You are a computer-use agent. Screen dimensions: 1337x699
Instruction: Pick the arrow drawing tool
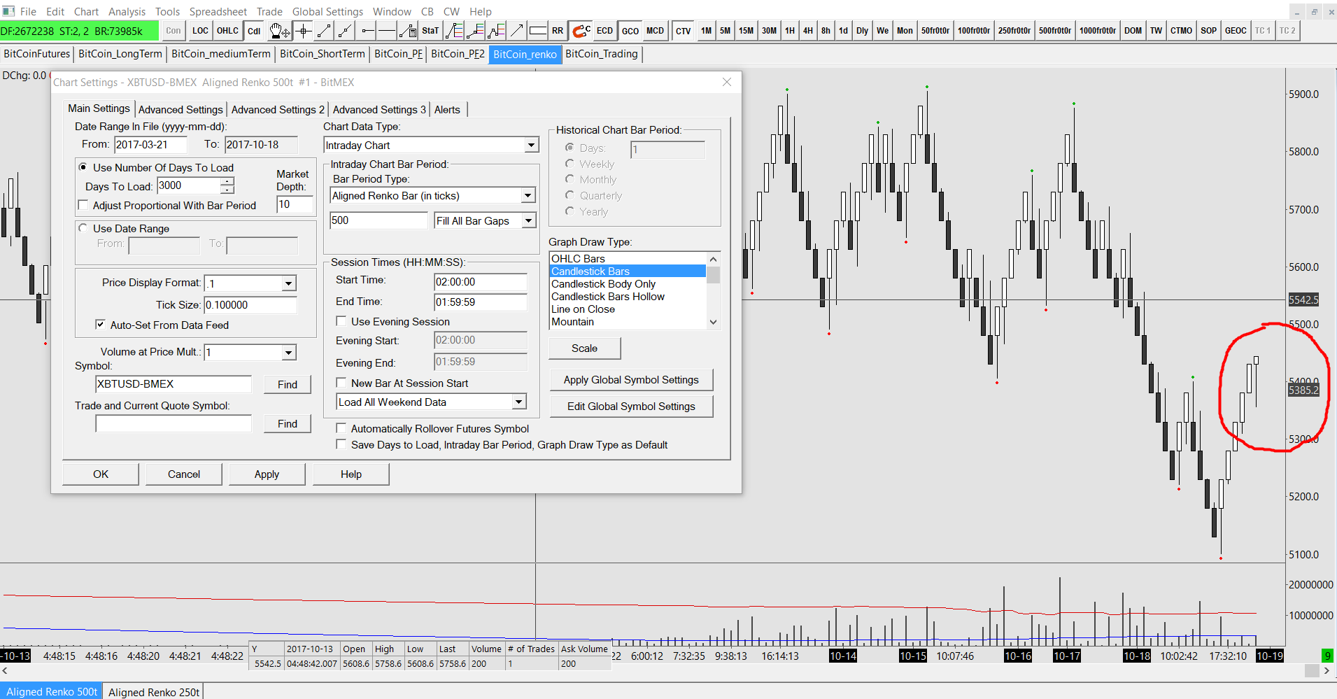click(517, 31)
